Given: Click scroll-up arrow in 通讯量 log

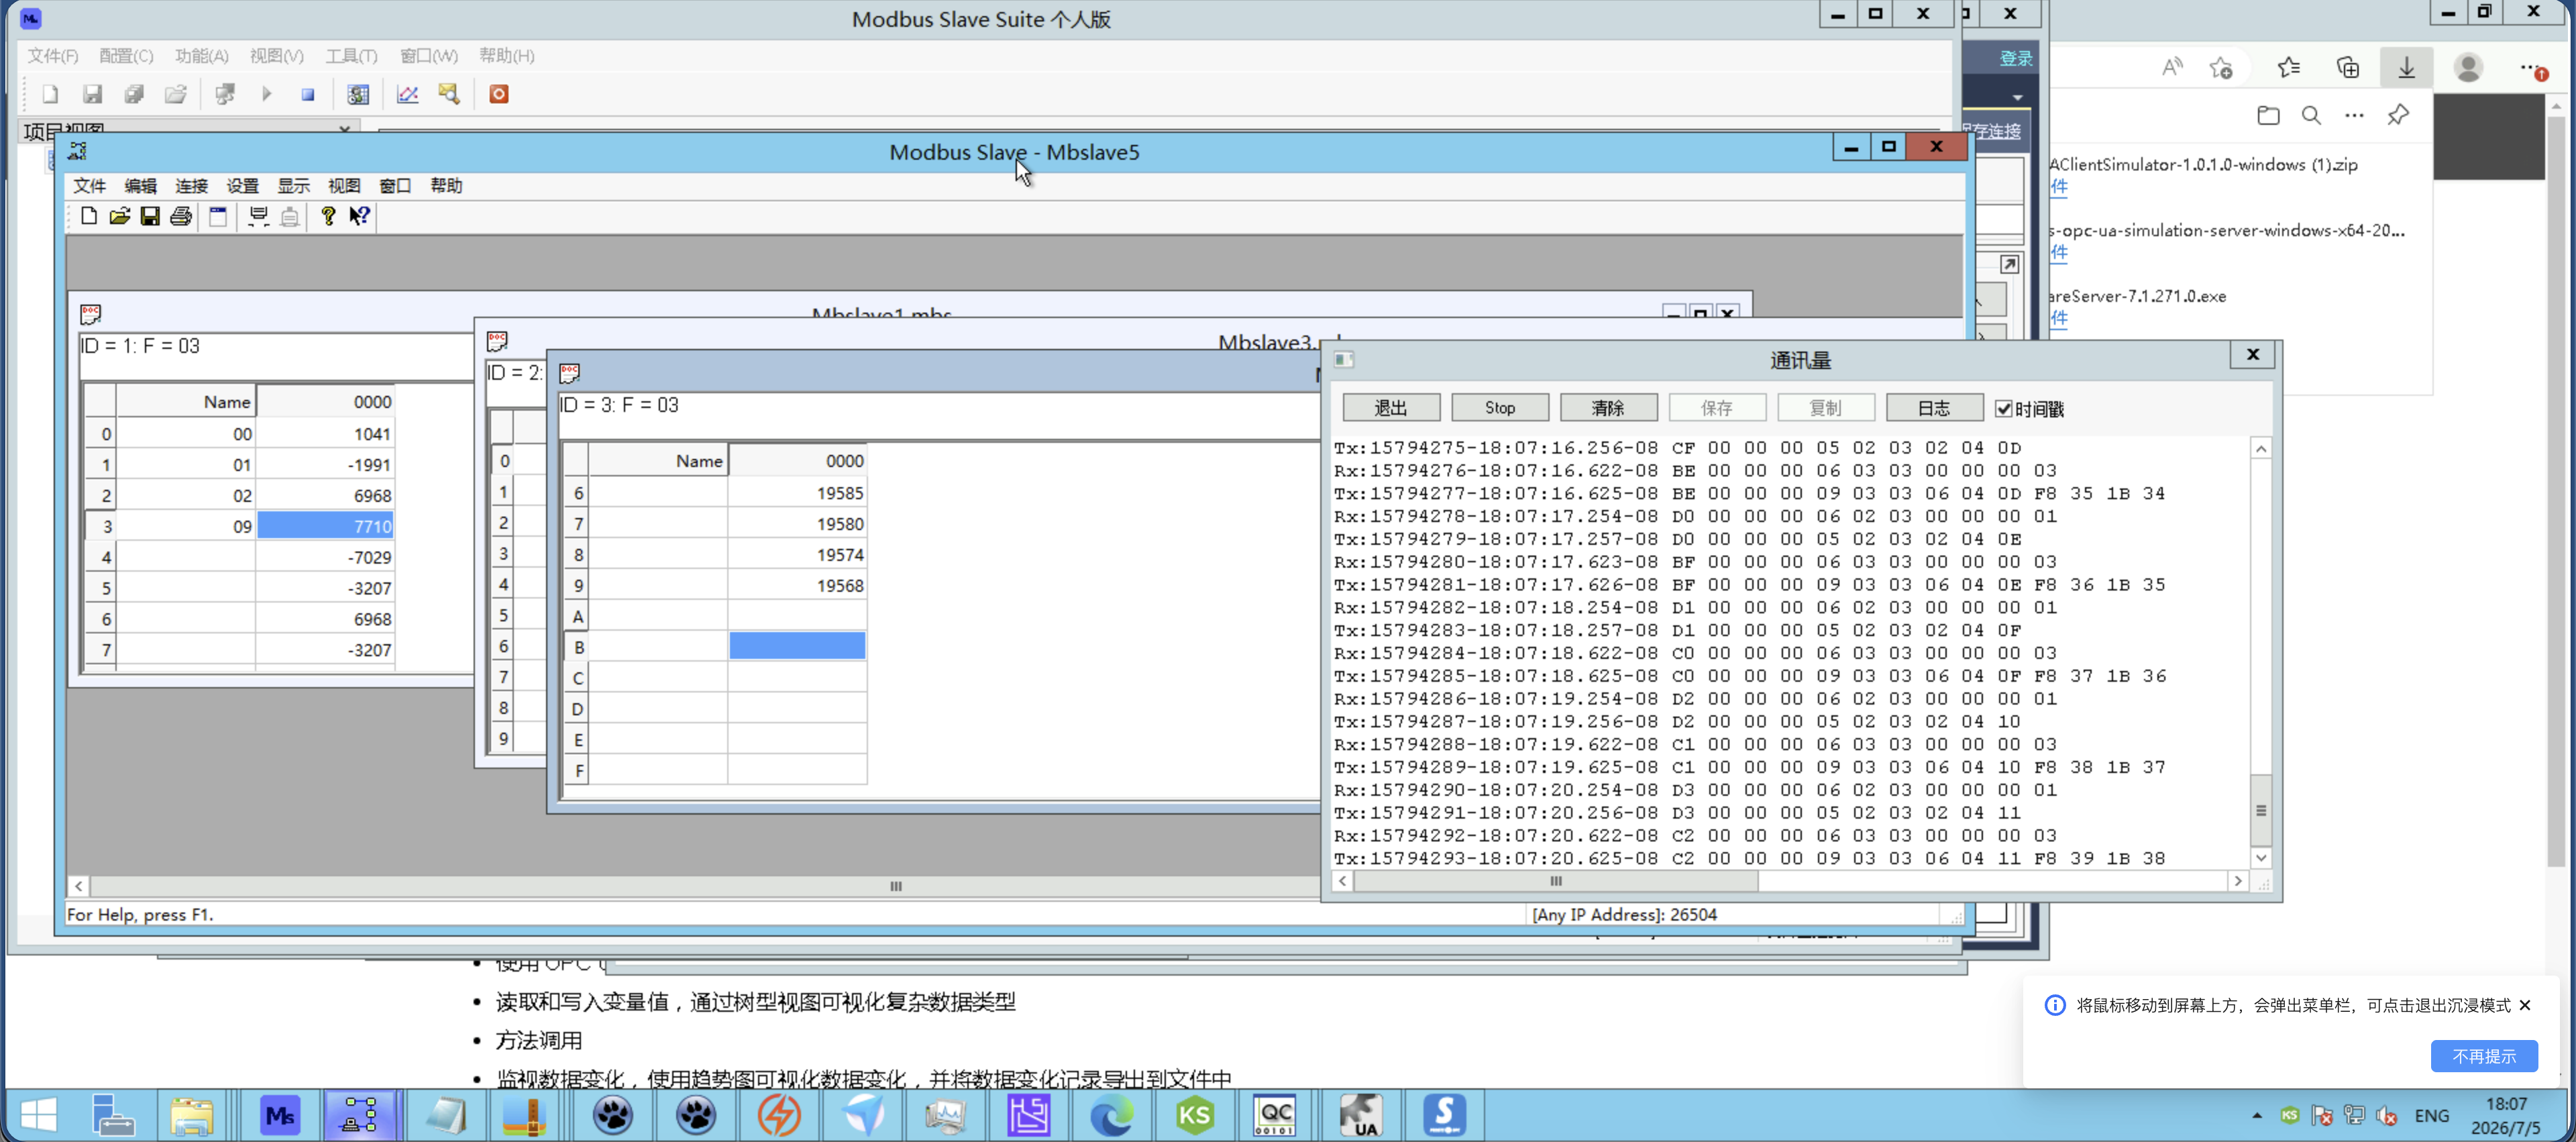Looking at the screenshot, I should 2261,449.
